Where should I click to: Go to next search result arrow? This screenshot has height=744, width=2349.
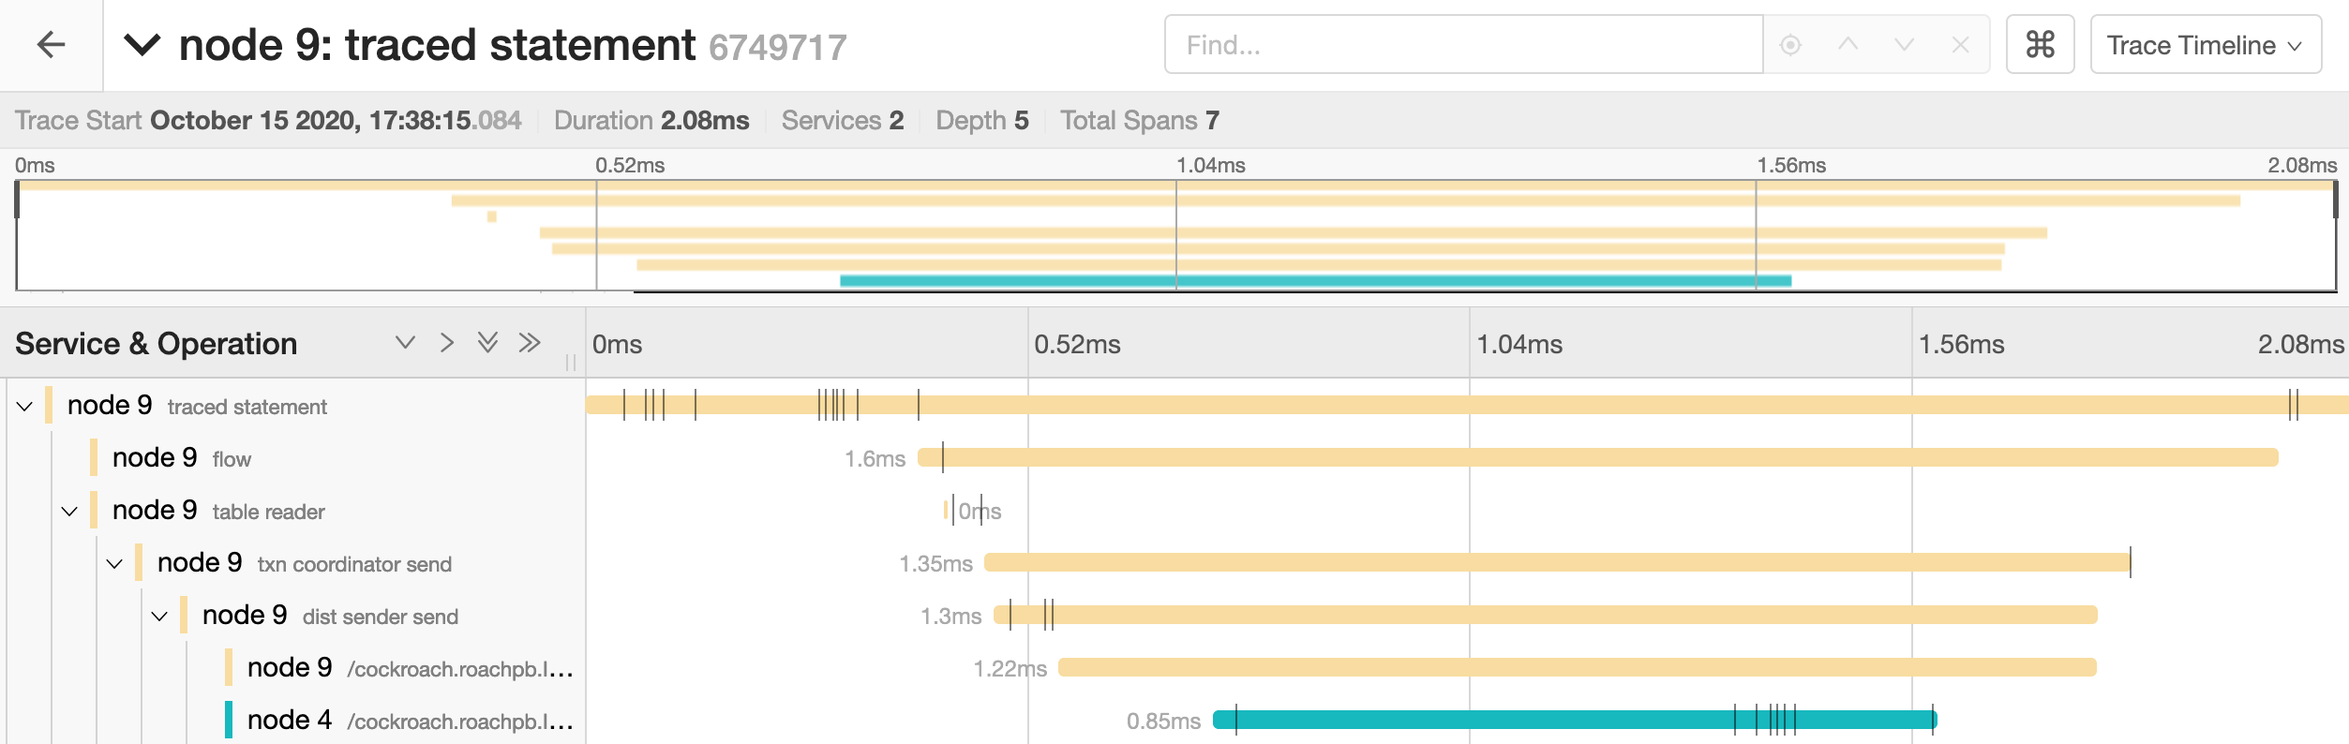click(1904, 45)
